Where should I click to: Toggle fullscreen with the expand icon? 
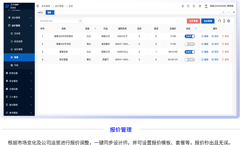point(188,6)
